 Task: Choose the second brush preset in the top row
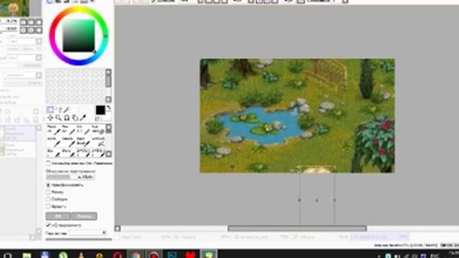pos(68,130)
